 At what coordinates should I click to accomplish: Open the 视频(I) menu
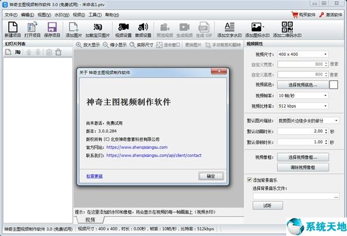79,15
